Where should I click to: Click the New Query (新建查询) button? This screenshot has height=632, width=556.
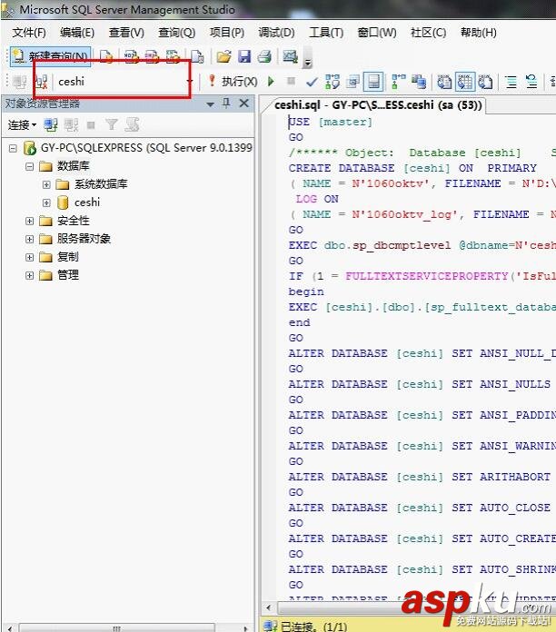(x=50, y=56)
